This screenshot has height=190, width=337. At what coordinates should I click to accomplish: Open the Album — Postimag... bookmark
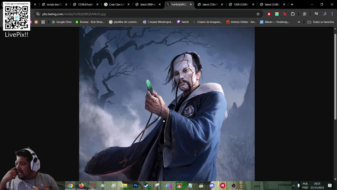[x=275, y=22]
